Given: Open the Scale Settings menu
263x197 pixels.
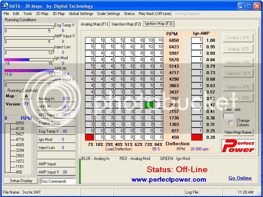Looking at the screenshot, I should (x=108, y=14).
